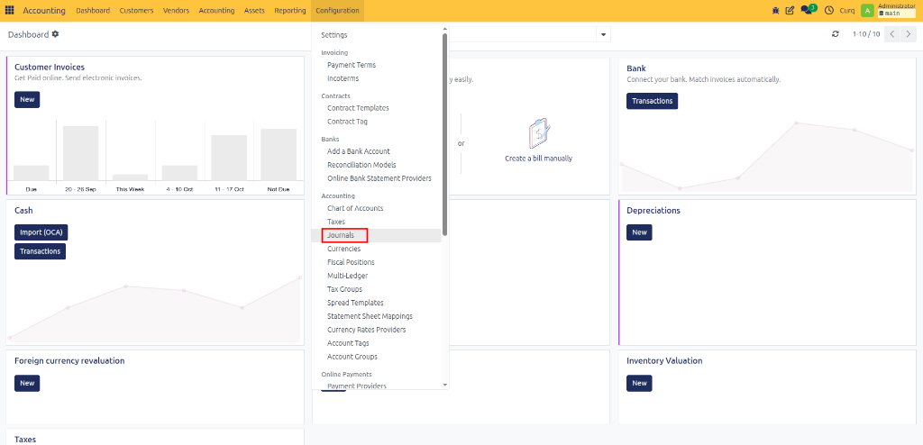Click the 20 - 26 Sep invoice bar
Image resolution: width=923 pixels, height=445 pixels.
(x=80, y=153)
